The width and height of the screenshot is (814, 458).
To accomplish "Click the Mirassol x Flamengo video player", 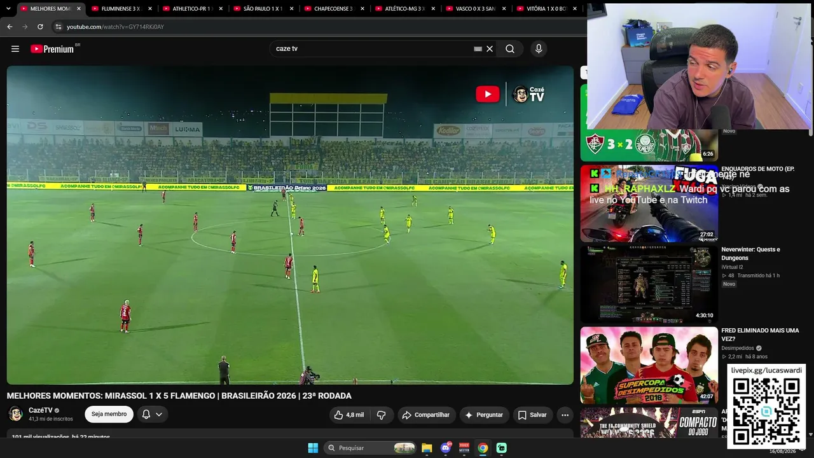I will [x=290, y=225].
